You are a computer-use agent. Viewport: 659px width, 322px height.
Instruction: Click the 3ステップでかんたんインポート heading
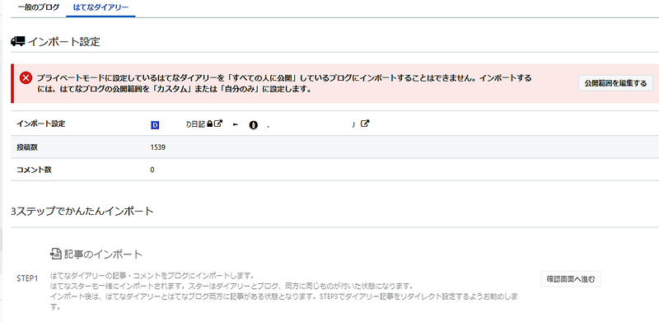82,211
